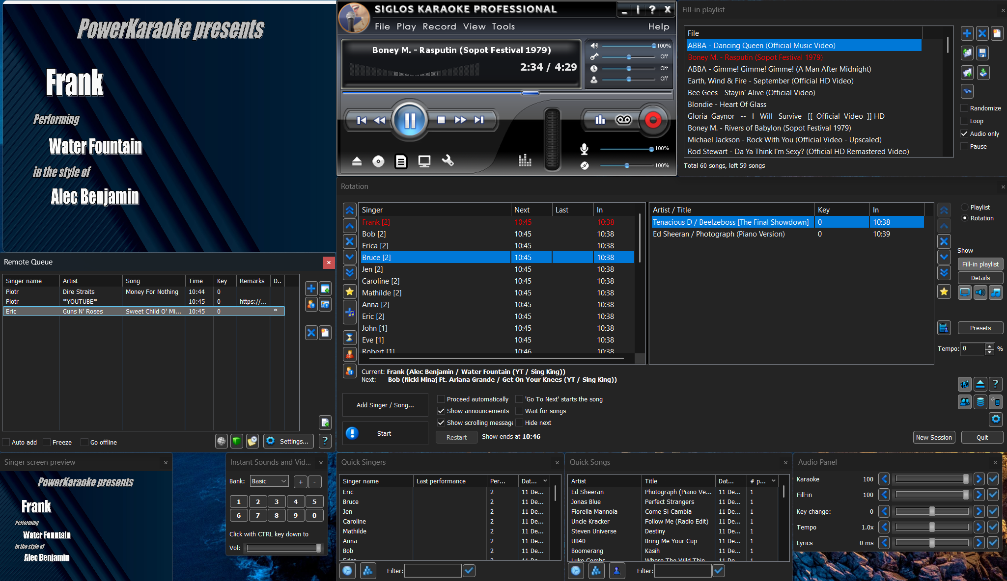This screenshot has width=1007, height=581.
Task: Click the globe icon in Remote Queue
Action: 222,441
